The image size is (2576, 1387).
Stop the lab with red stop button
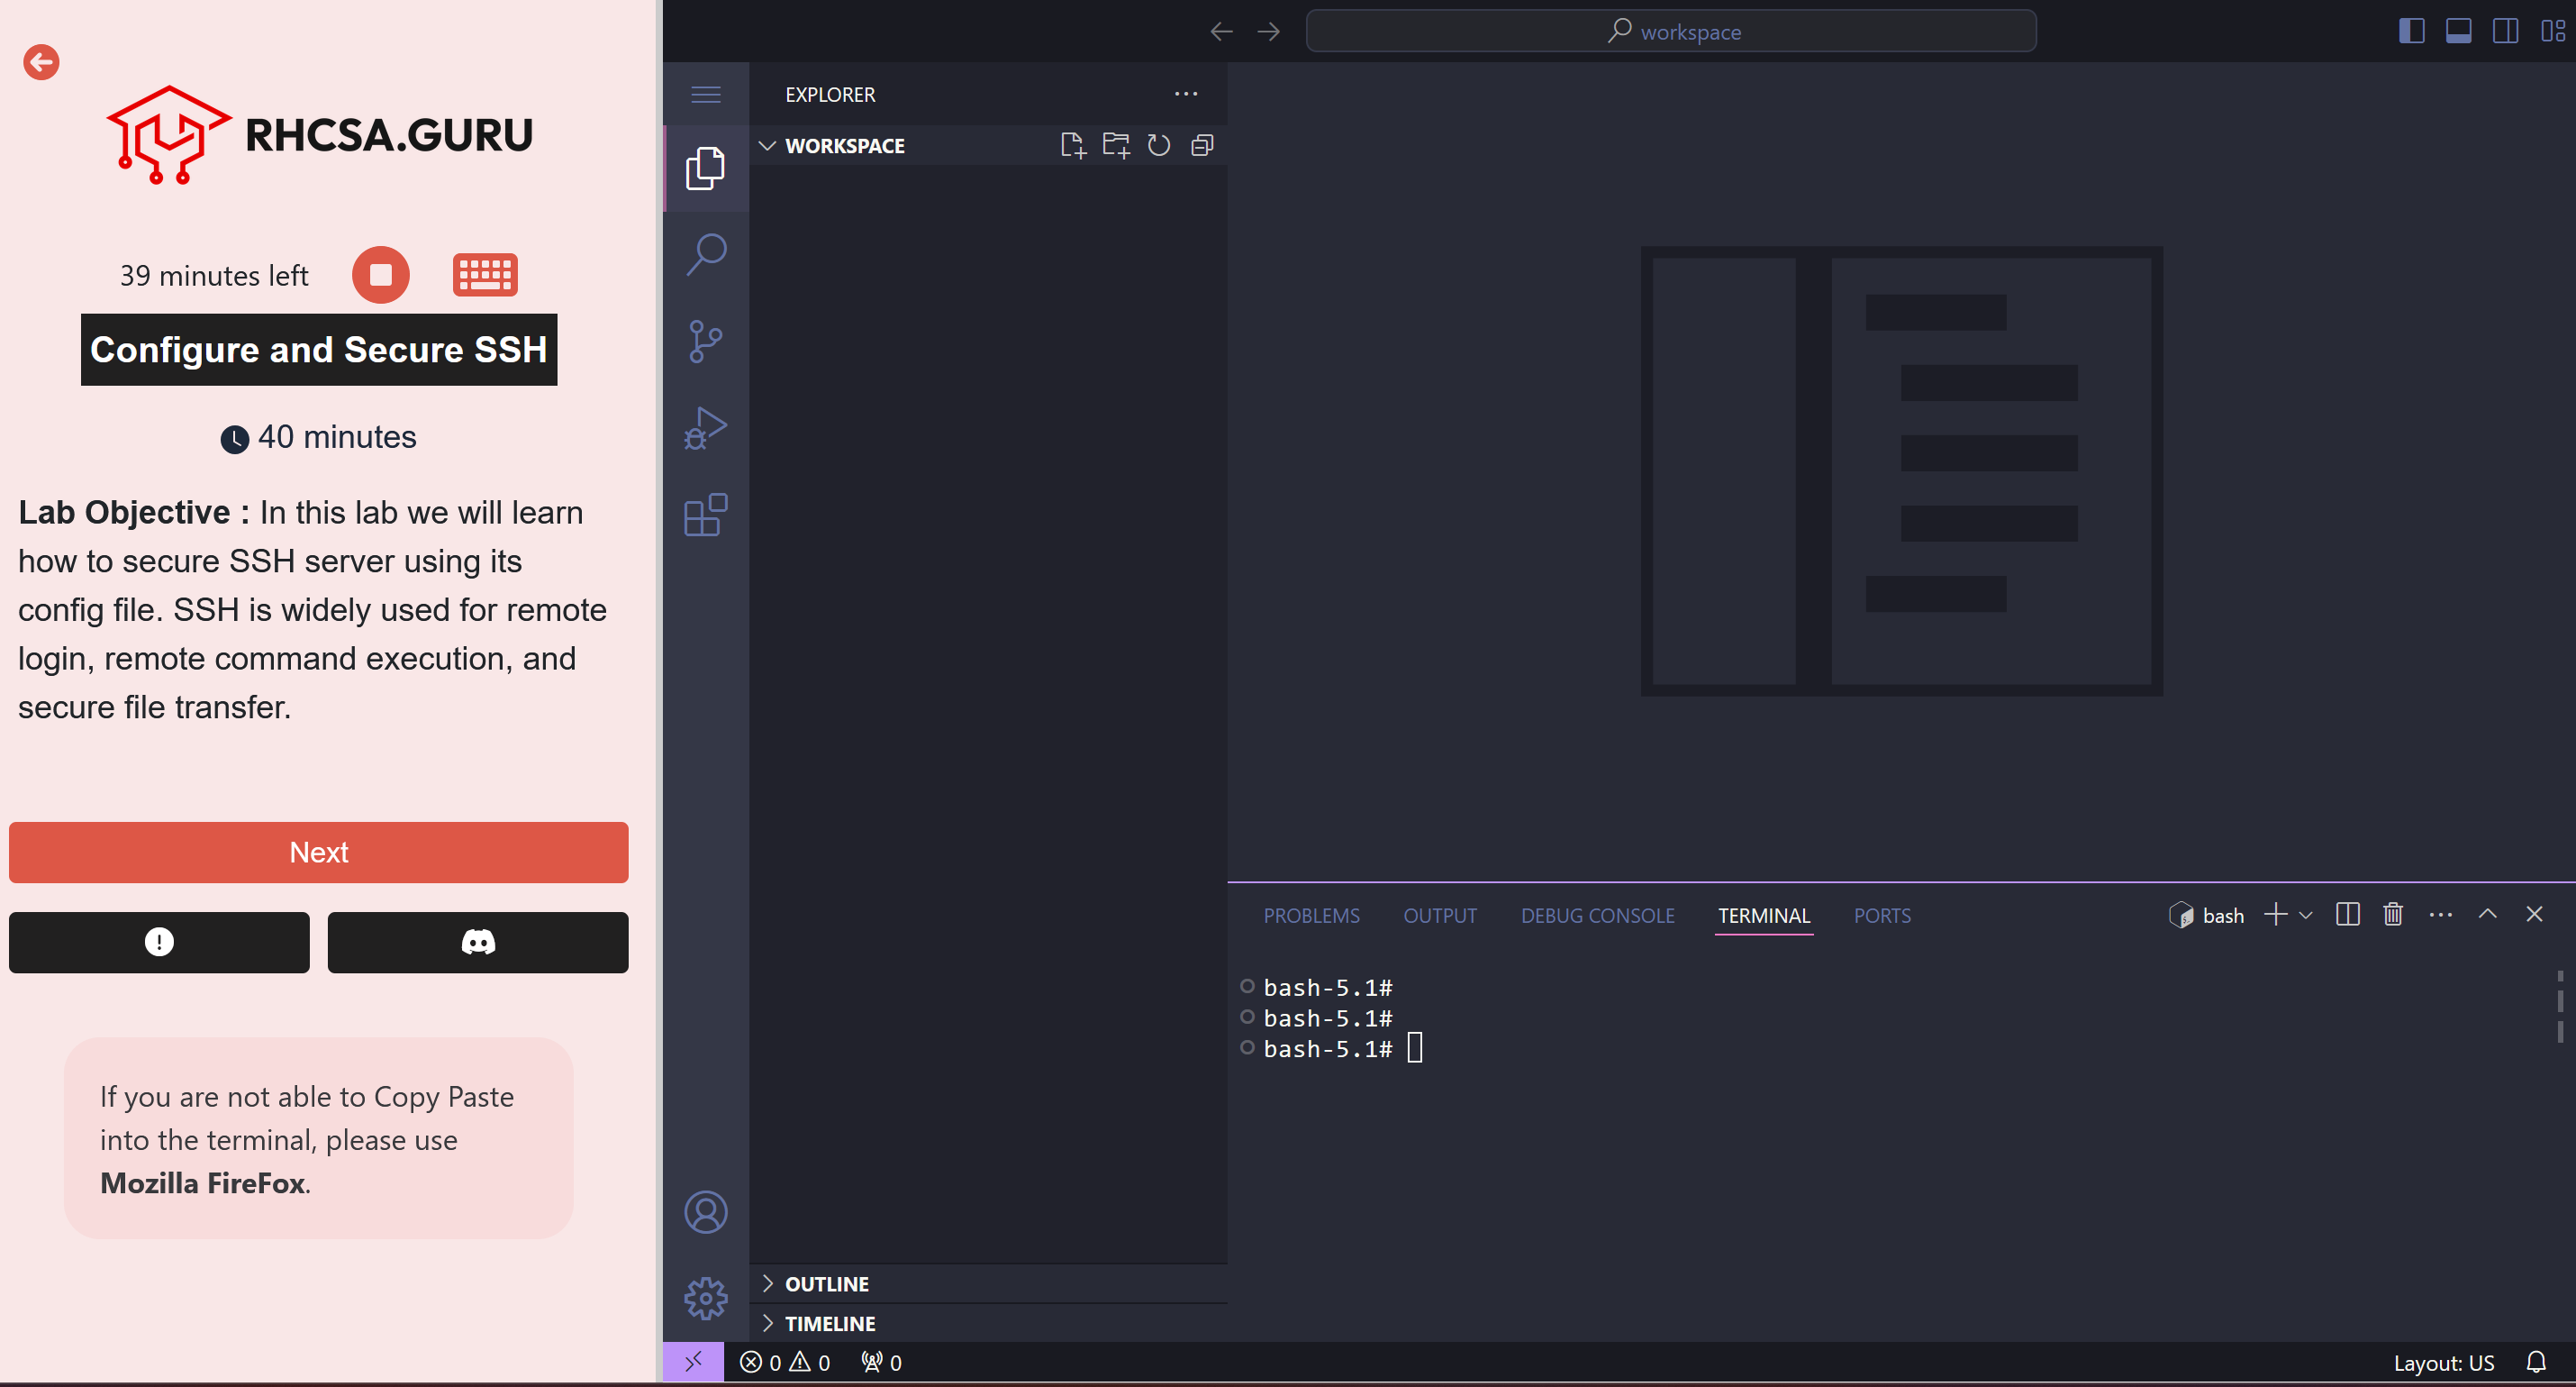pos(381,275)
